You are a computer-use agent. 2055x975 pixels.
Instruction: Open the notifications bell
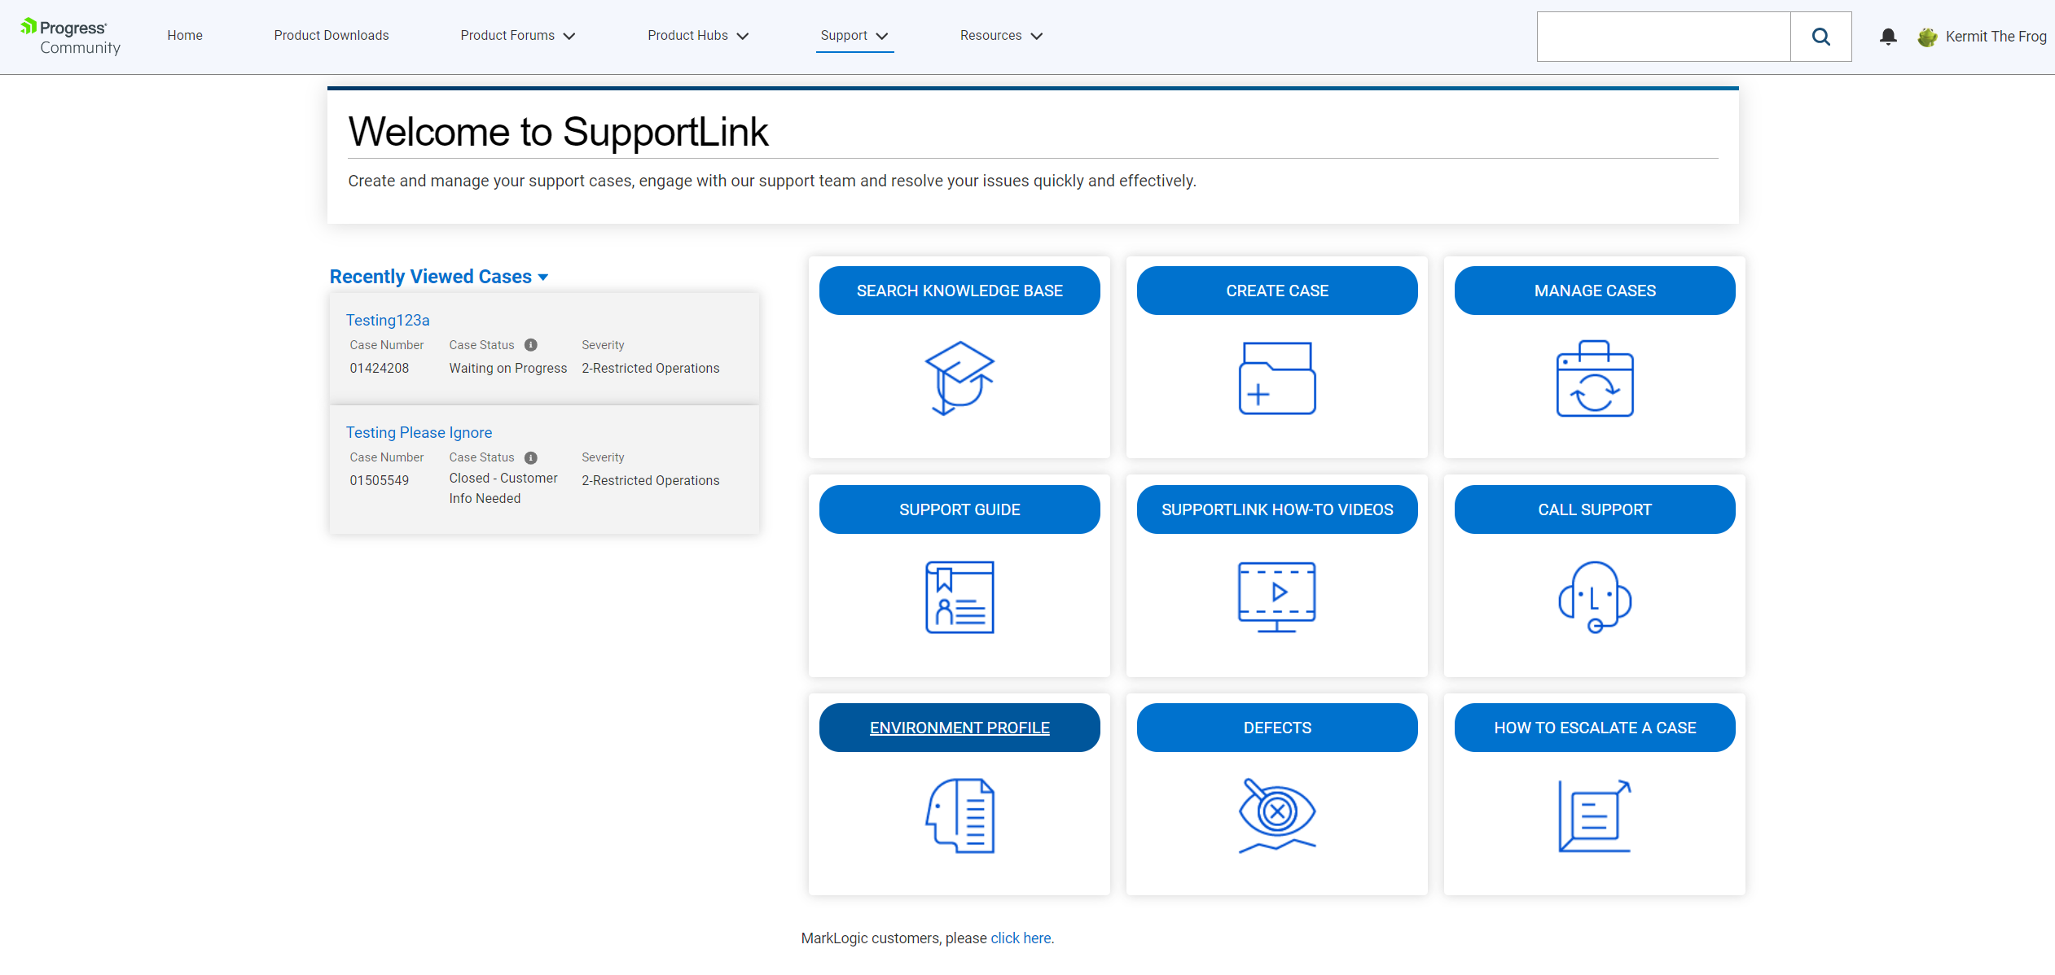coord(1888,37)
